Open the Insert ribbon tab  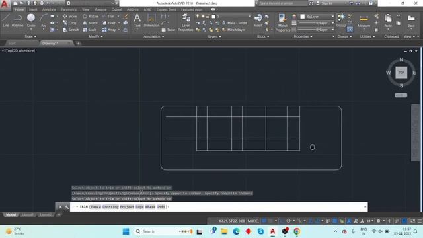point(33,9)
